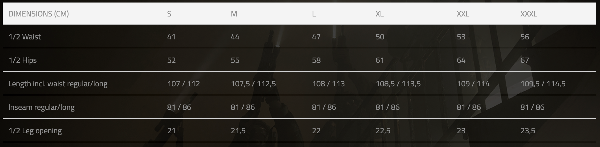Click leg opening value 22,5

383,131
